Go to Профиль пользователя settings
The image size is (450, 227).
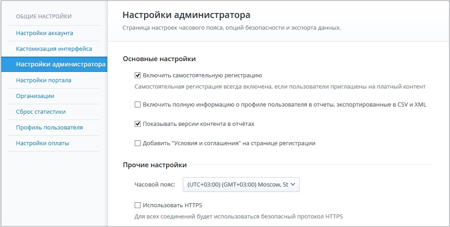(49, 128)
